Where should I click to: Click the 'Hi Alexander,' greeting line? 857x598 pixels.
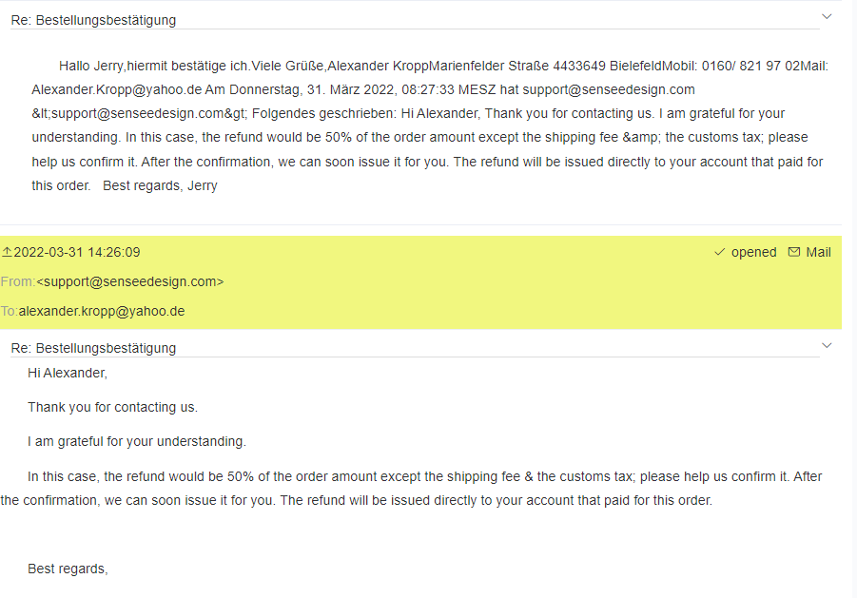pyautogui.click(x=68, y=374)
